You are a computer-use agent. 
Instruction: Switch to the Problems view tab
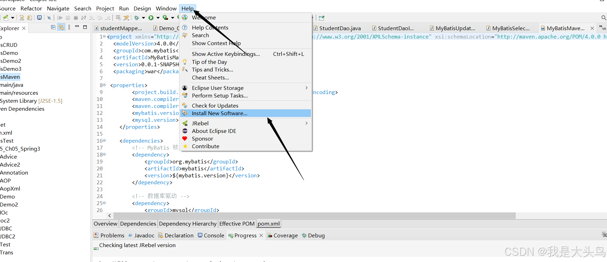109,235
